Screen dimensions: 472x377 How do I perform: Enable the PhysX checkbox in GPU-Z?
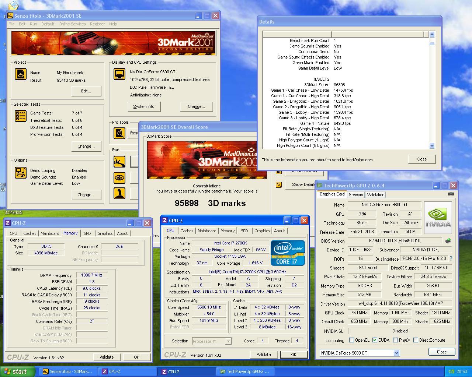click(395, 340)
